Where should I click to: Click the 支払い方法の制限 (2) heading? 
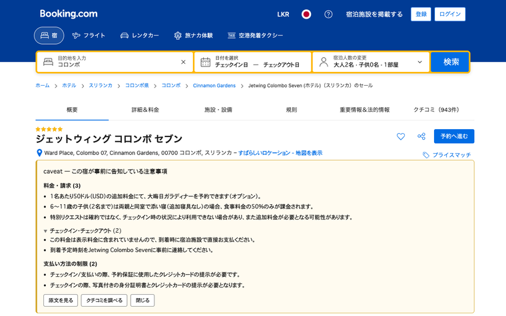point(71,263)
